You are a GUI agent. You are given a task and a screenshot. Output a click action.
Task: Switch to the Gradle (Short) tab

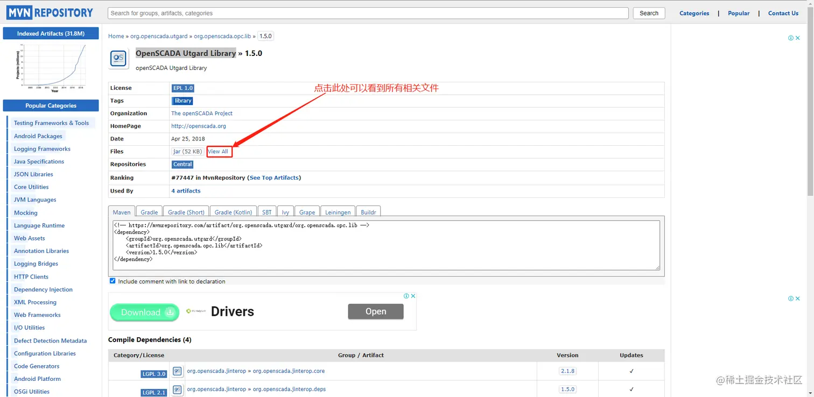click(x=186, y=212)
